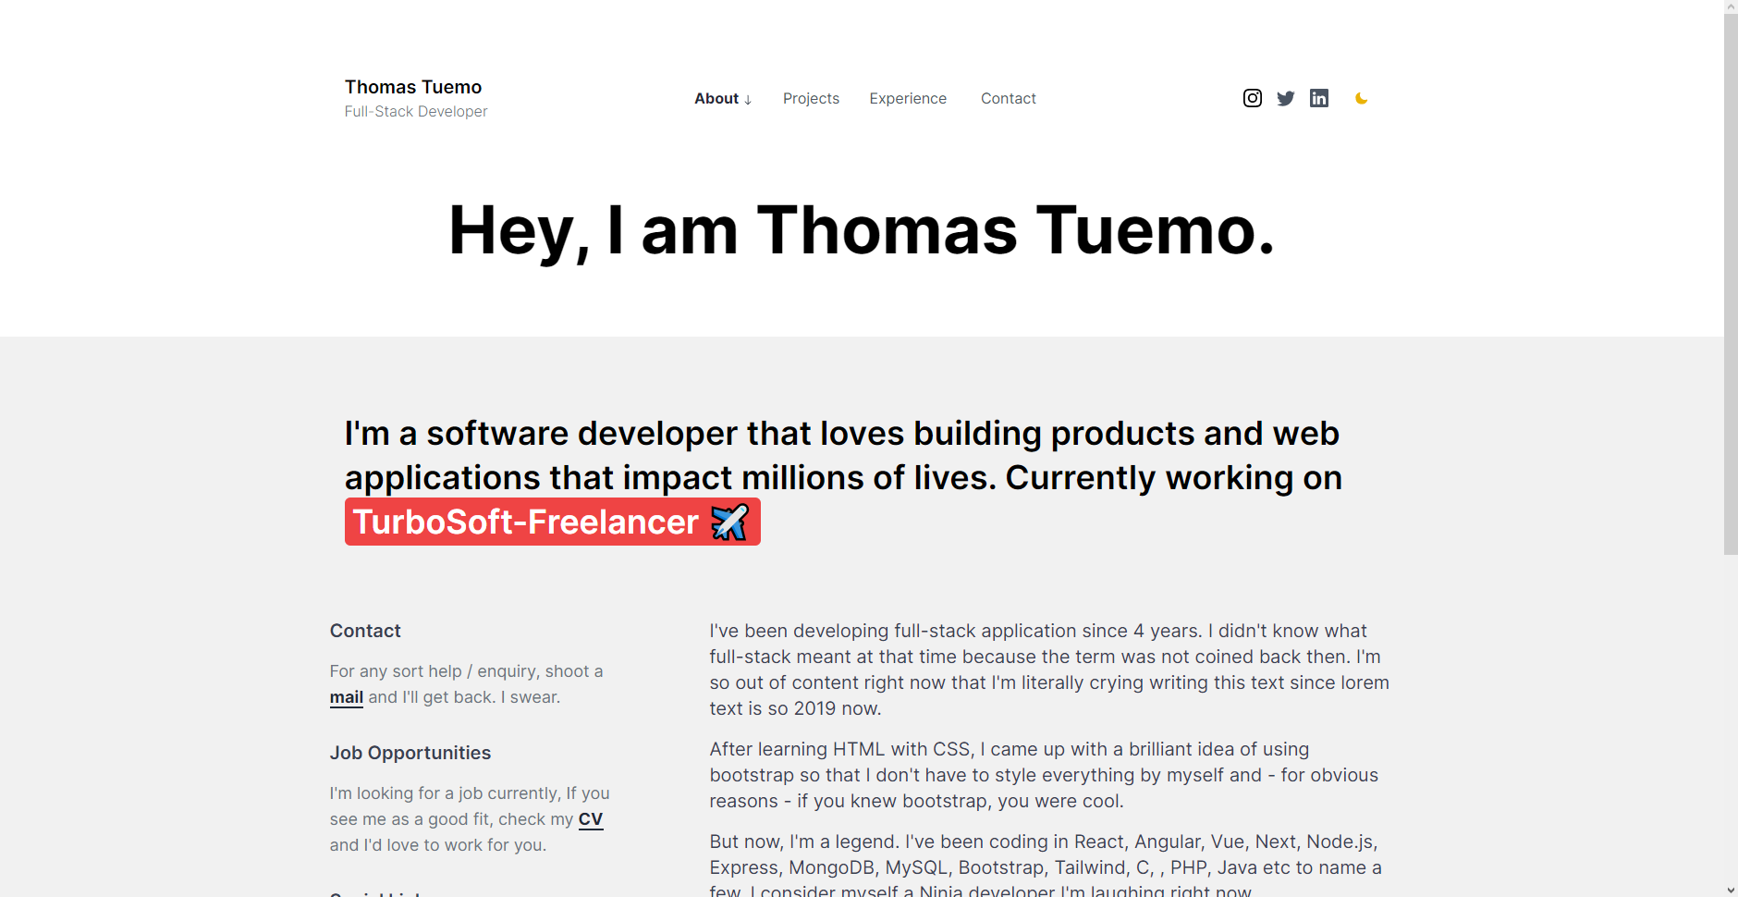Open the Twitter bird icon
This screenshot has height=897, width=1738.
[x=1286, y=98]
